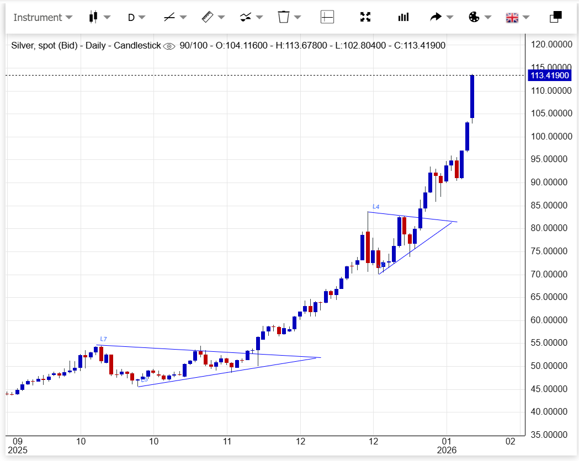Expand the delete options dropdown arrow

coord(298,17)
